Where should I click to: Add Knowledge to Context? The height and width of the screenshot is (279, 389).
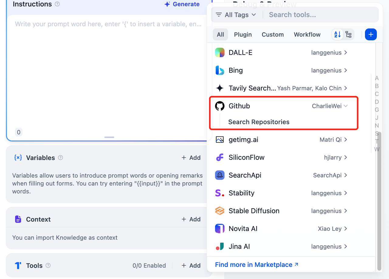[x=191, y=219]
